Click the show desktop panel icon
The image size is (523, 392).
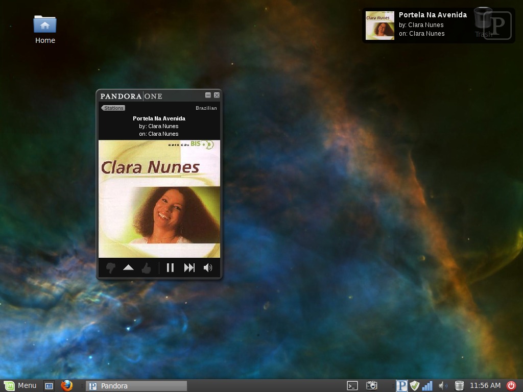[x=49, y=386]
